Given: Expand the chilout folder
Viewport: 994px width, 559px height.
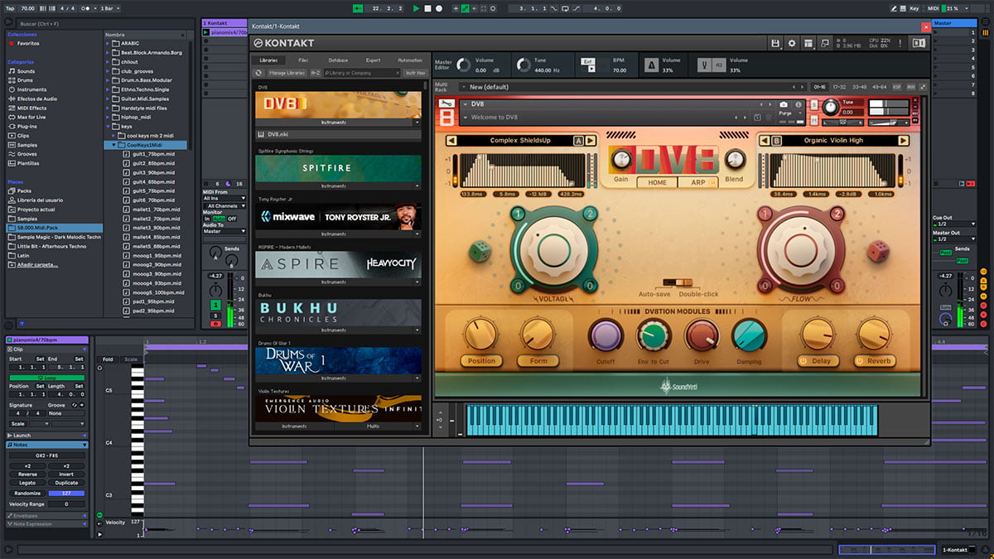Looking at the screenshot, I should [x=109, y=61].
